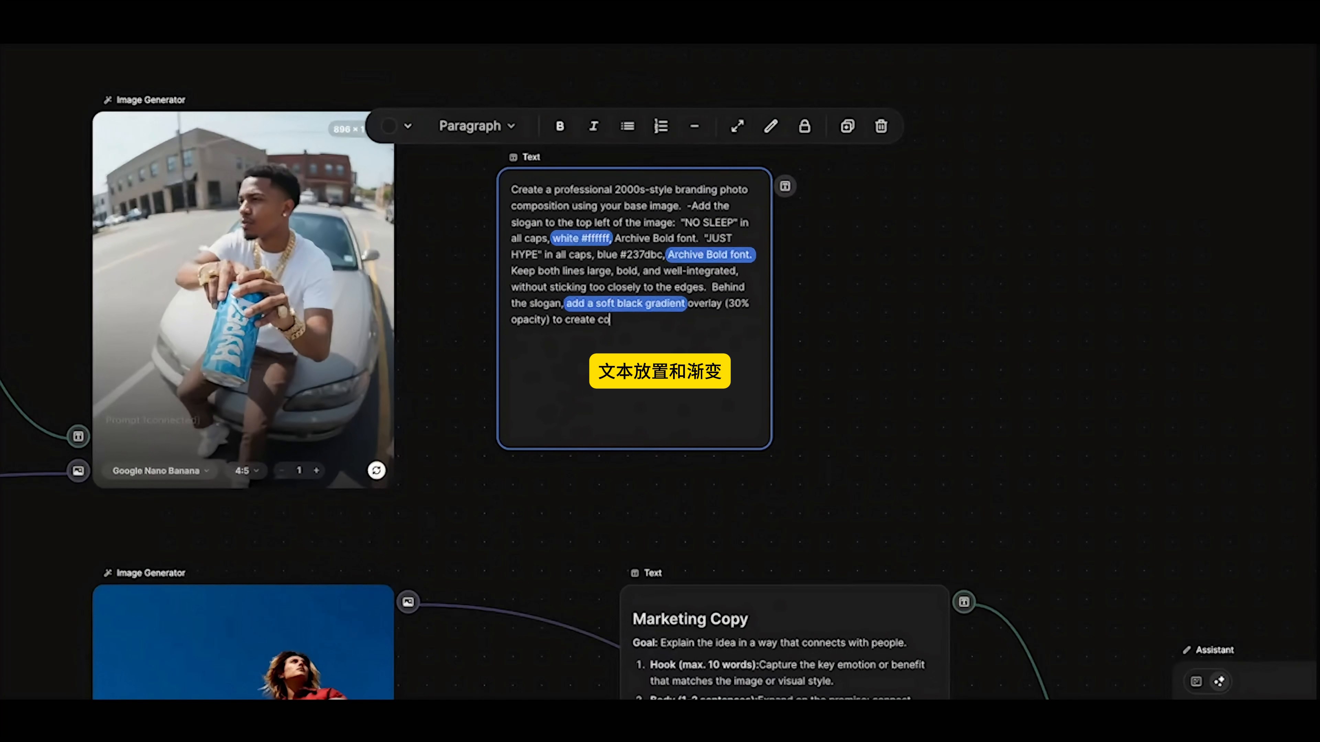Click the lower Image Generator node label

(144, 573)
